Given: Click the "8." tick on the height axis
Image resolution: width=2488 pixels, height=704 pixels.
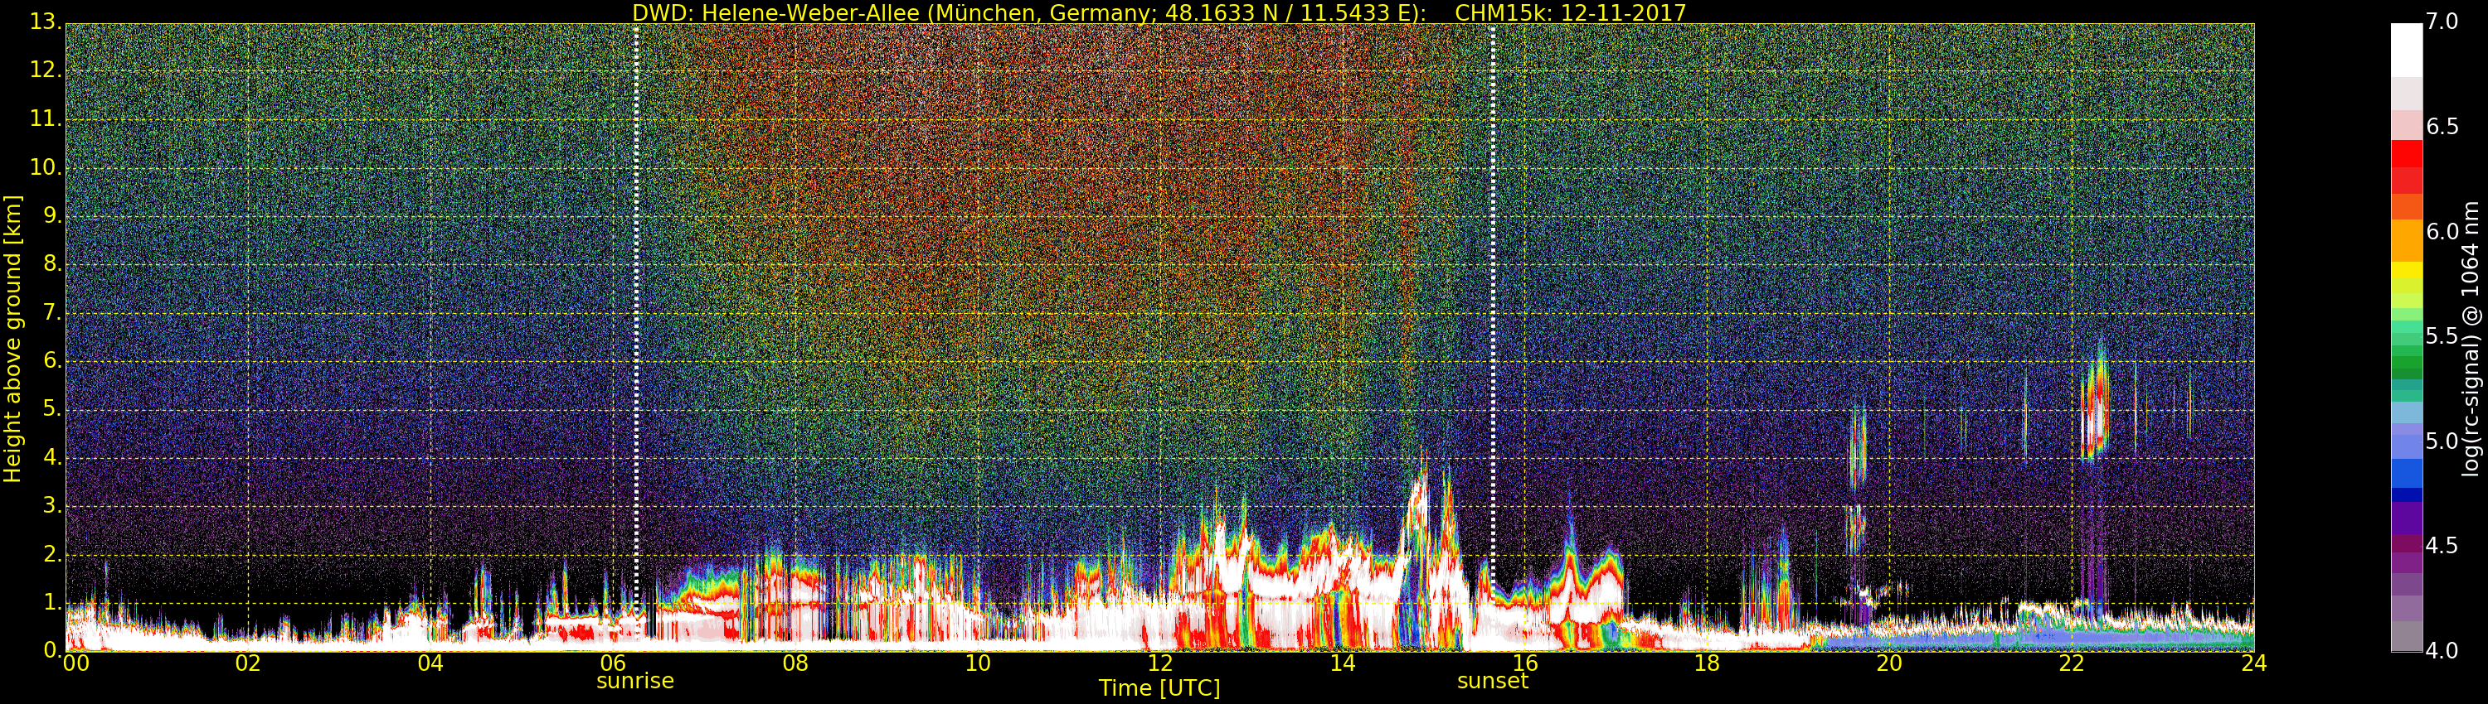Looking at the screenshot, I should click(x=52, y=264).
